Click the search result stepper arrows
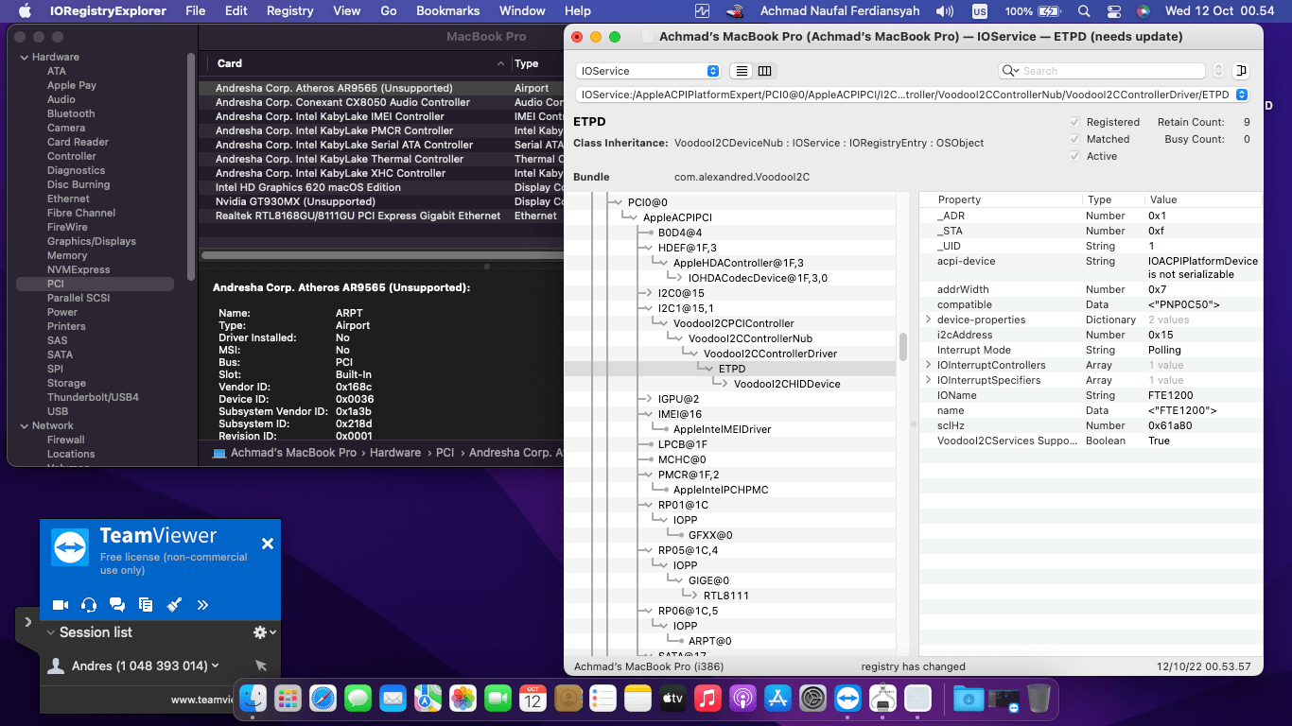This screenshot has height=726, width=1292. pyautogui.click(x=1218, y=71)
